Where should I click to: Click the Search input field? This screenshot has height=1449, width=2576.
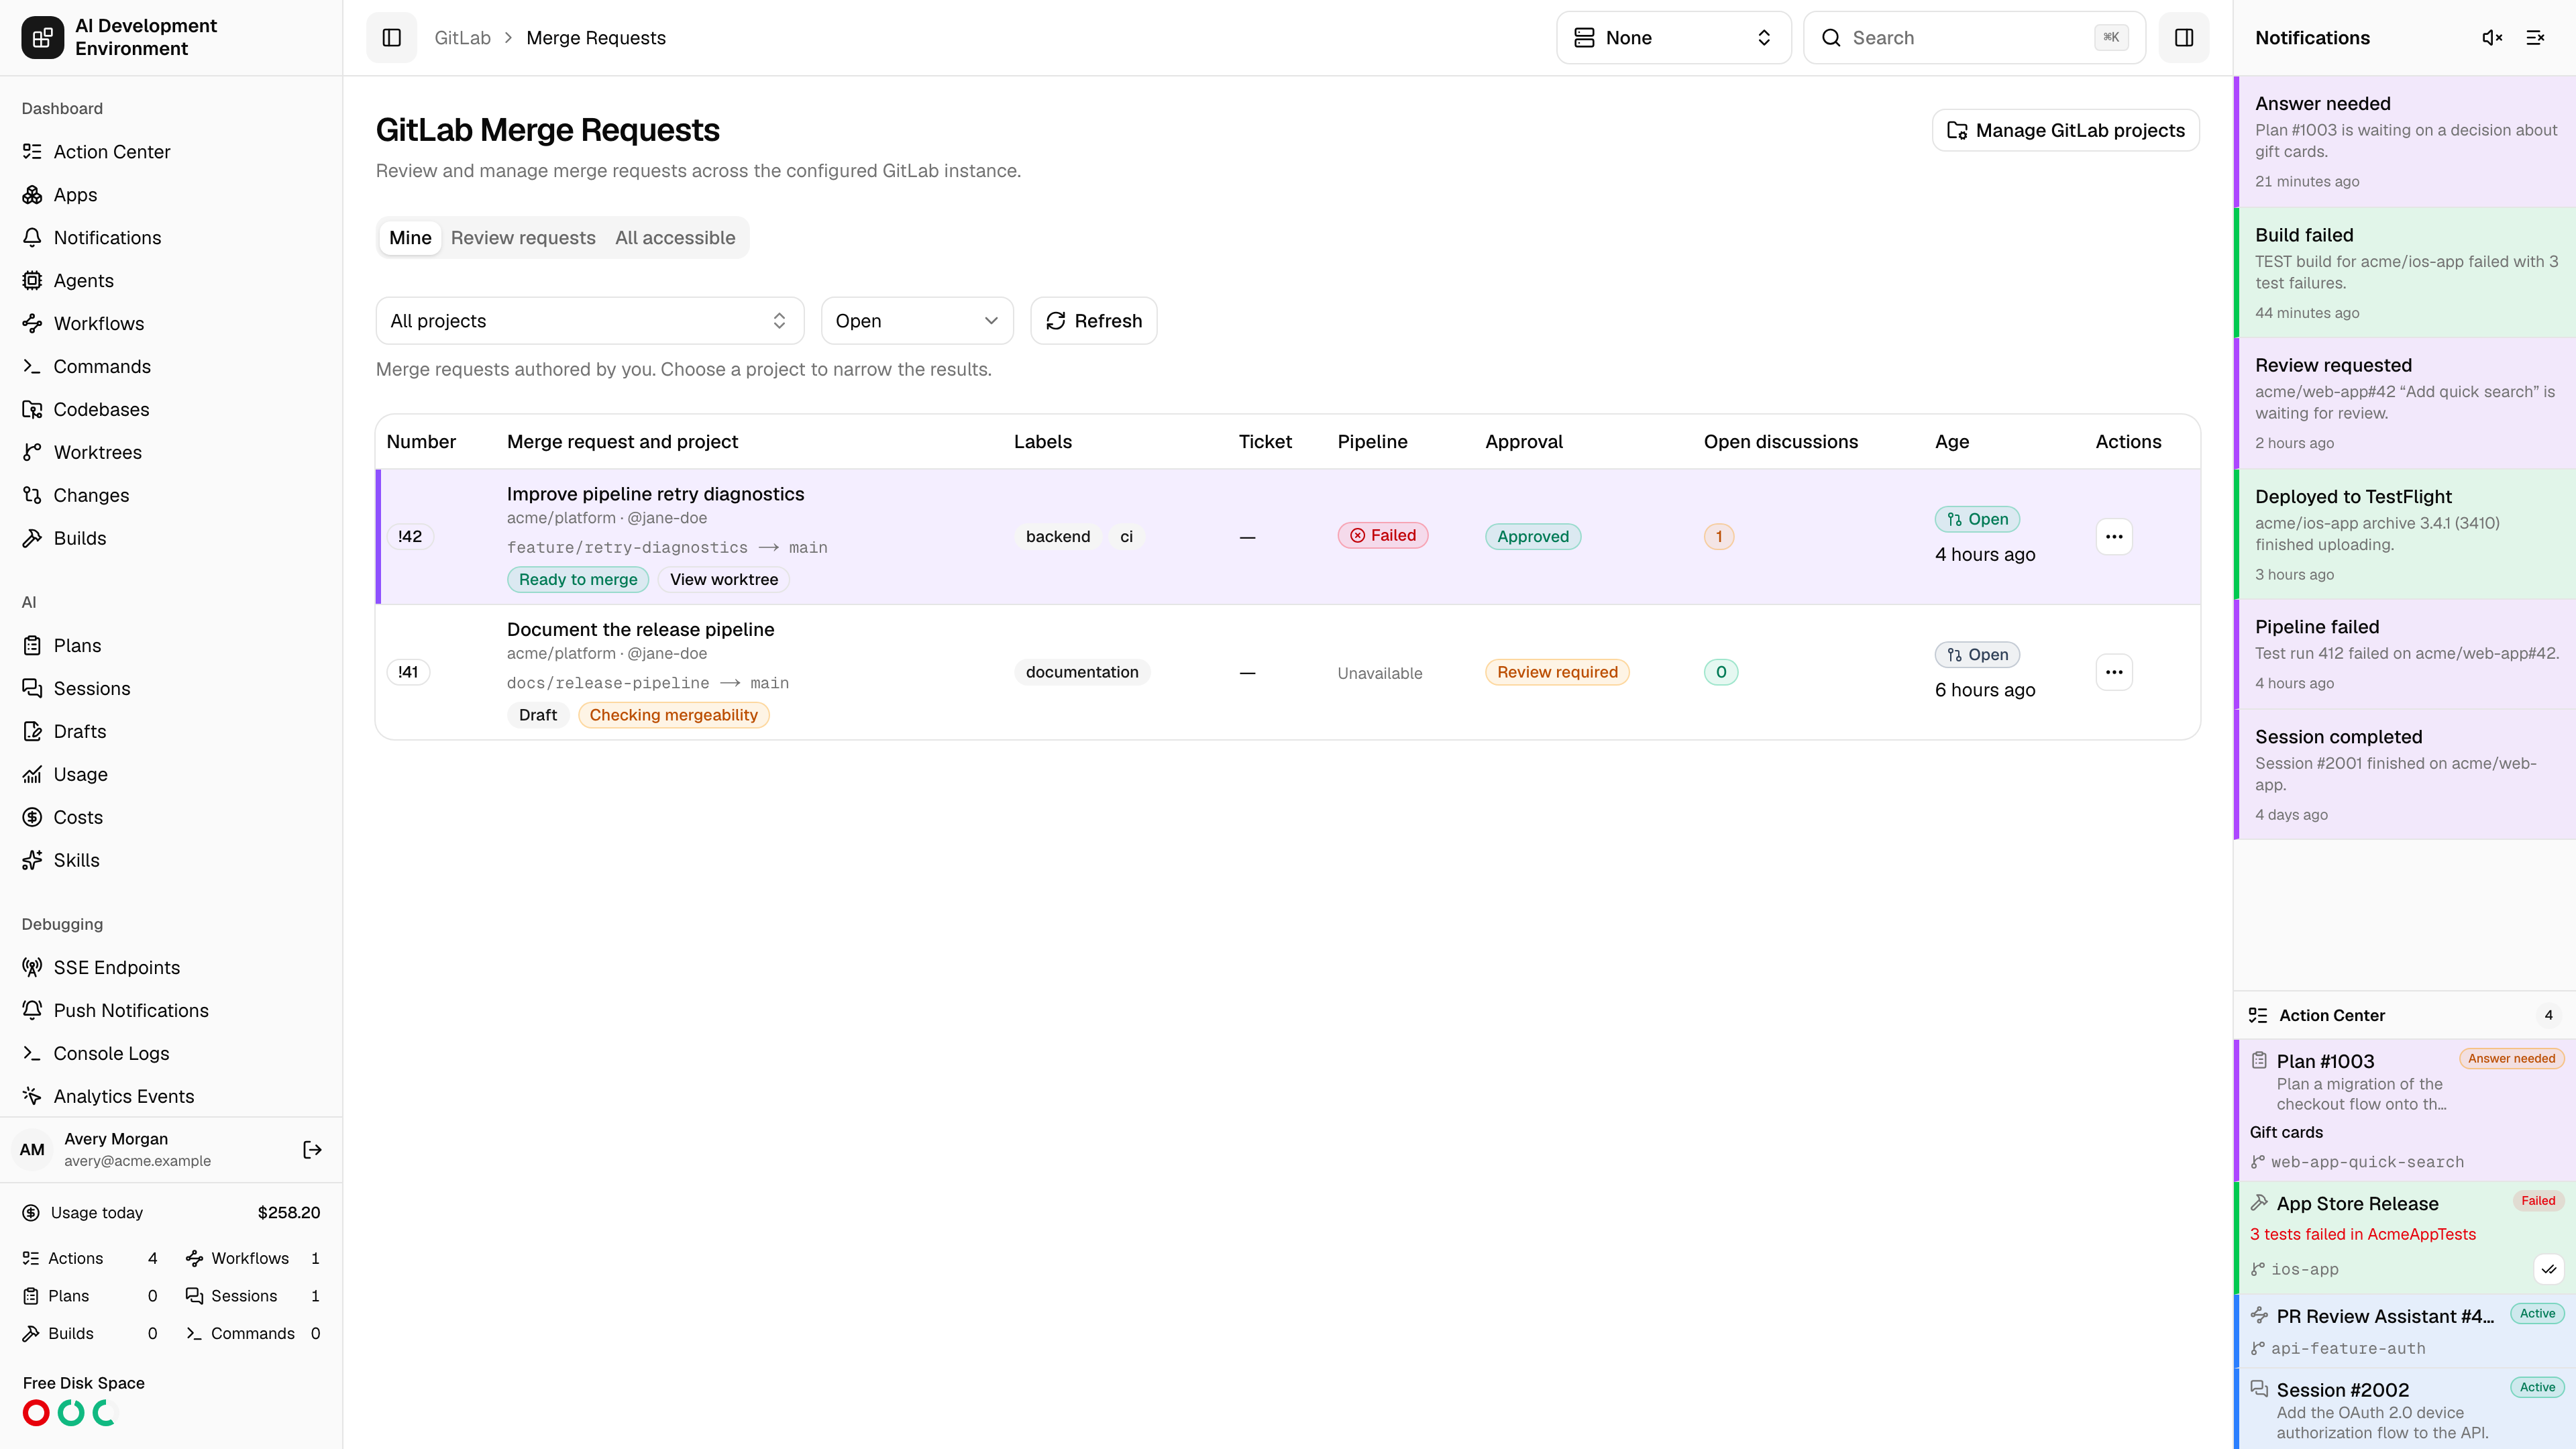[1974, 37]
